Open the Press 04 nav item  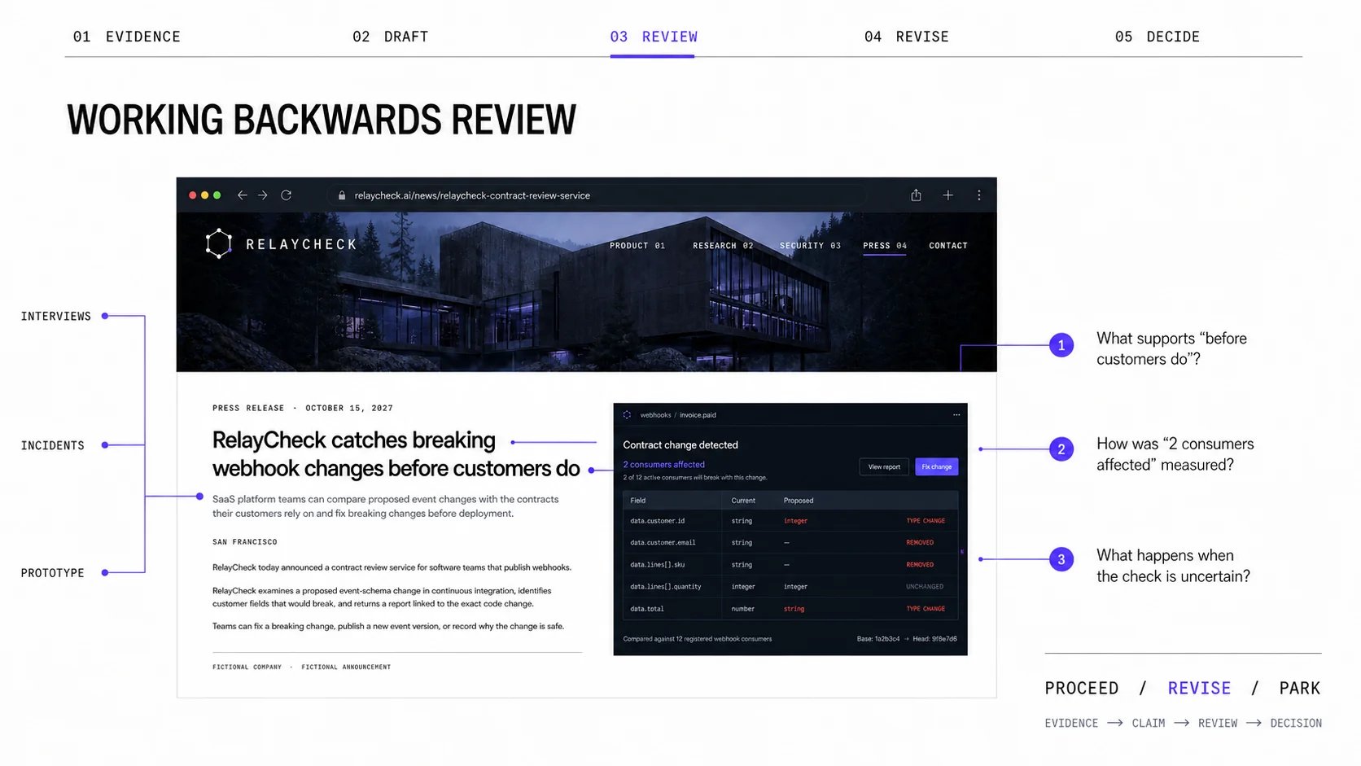885,245
